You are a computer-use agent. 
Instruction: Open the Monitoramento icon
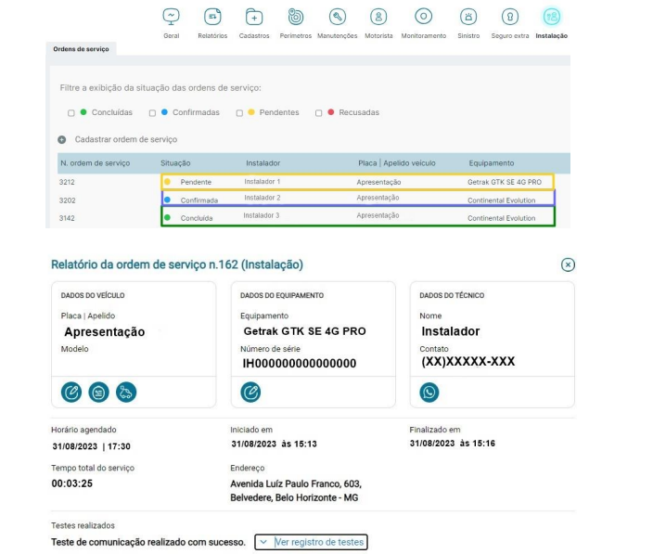pyautogui.click(x=424, y=17)
